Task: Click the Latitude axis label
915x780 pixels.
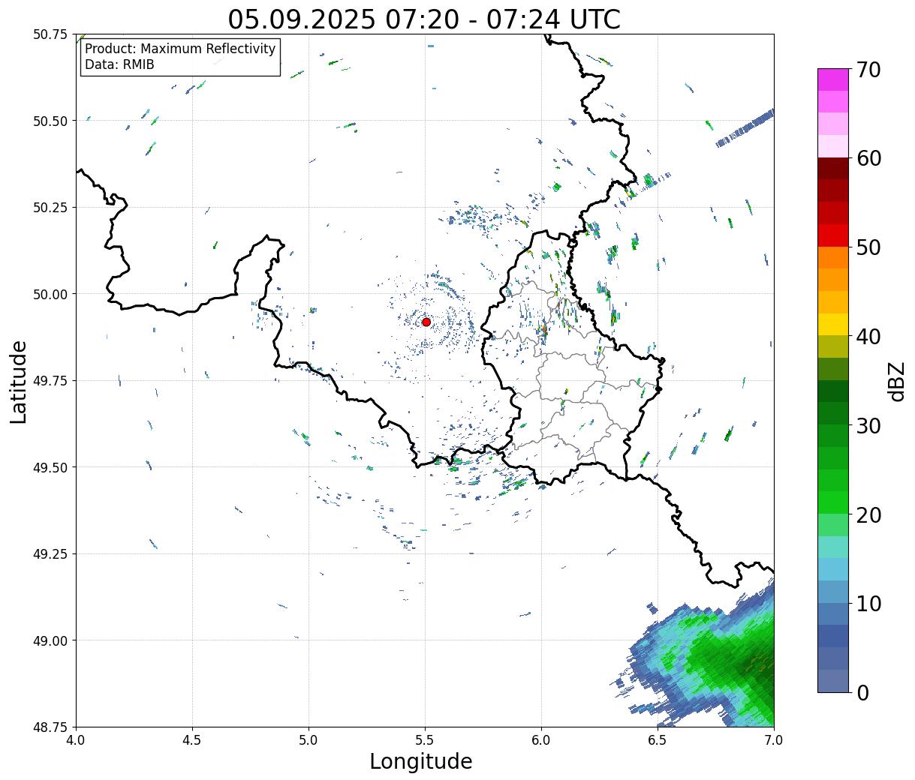Action: pyautogui.click(x=19, y=382)
